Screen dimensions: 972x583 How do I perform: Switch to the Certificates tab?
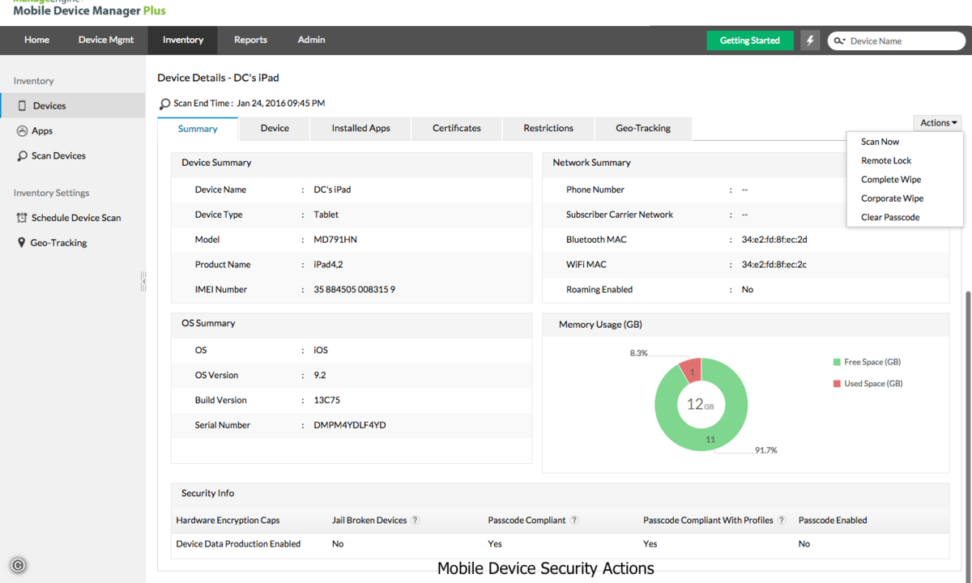(457, 128)
